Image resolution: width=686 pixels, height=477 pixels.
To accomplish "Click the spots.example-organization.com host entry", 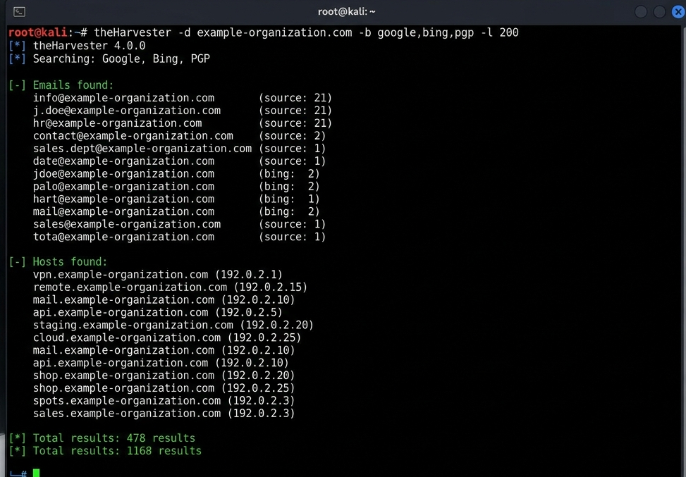I will coord(126,401).
